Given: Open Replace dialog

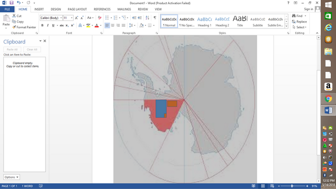Looking at the screenshot, I should pyautogui.click(x=299, y=22).
